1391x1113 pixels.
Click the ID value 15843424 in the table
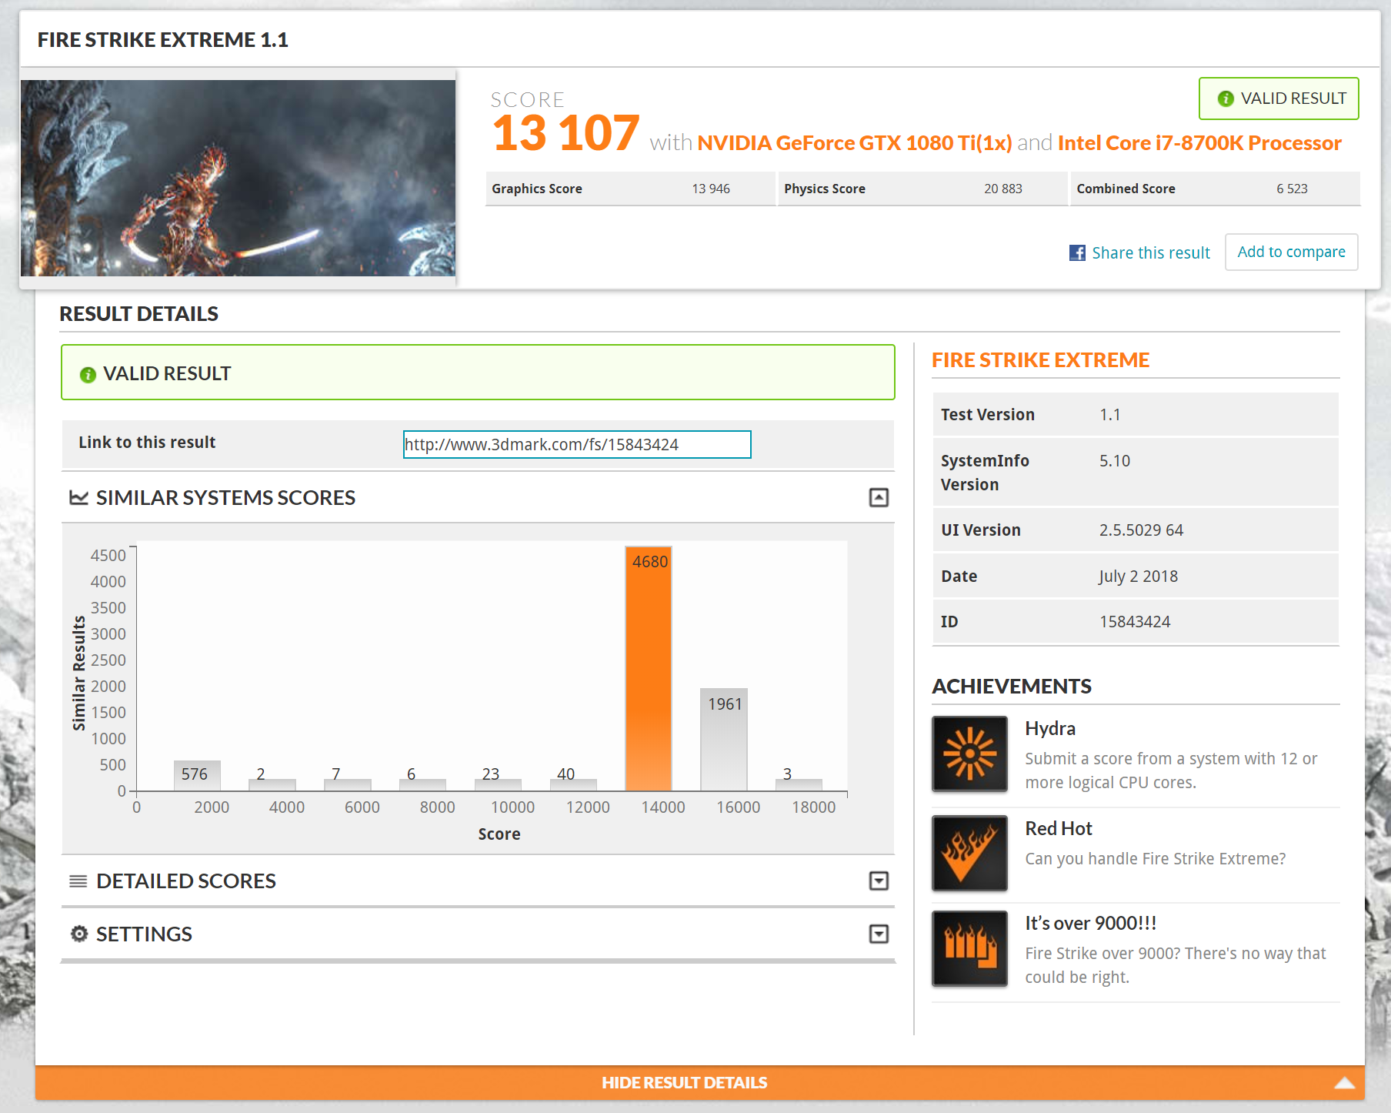[x=1135, y=621]
